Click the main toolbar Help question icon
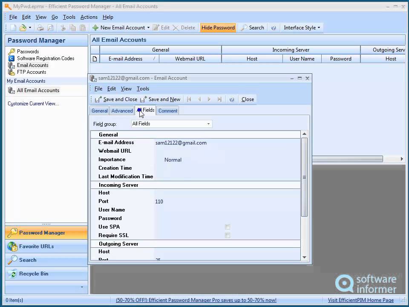This screenshot has width=409, height=307. tap(274, 28)
